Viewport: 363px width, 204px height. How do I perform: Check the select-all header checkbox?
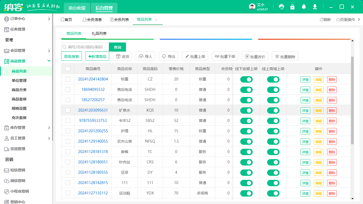[68, 69]
